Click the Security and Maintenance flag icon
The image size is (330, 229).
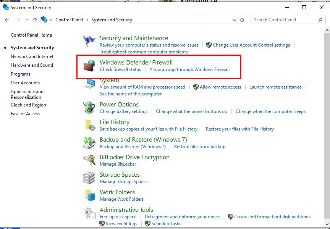89,40
